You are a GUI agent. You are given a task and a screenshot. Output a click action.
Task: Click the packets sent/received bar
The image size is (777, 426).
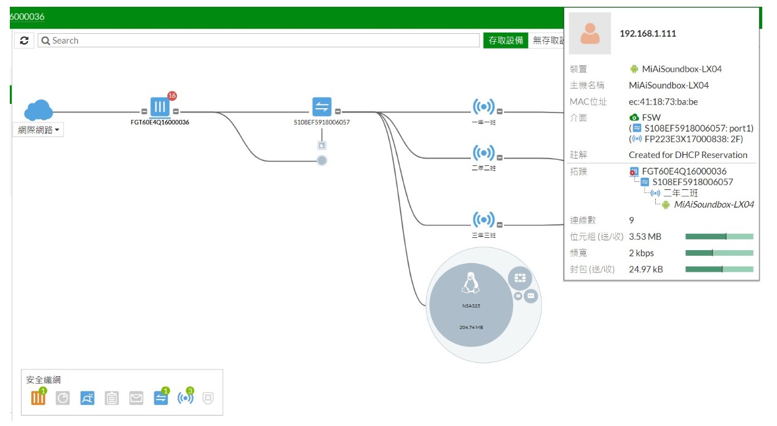[x=719, y=269]
